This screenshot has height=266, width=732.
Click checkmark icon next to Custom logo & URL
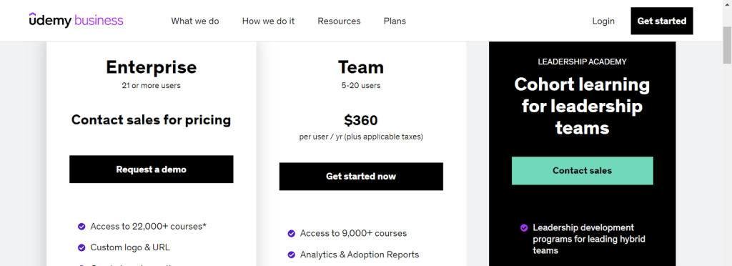pyautogui.click(x=81, y=247)
